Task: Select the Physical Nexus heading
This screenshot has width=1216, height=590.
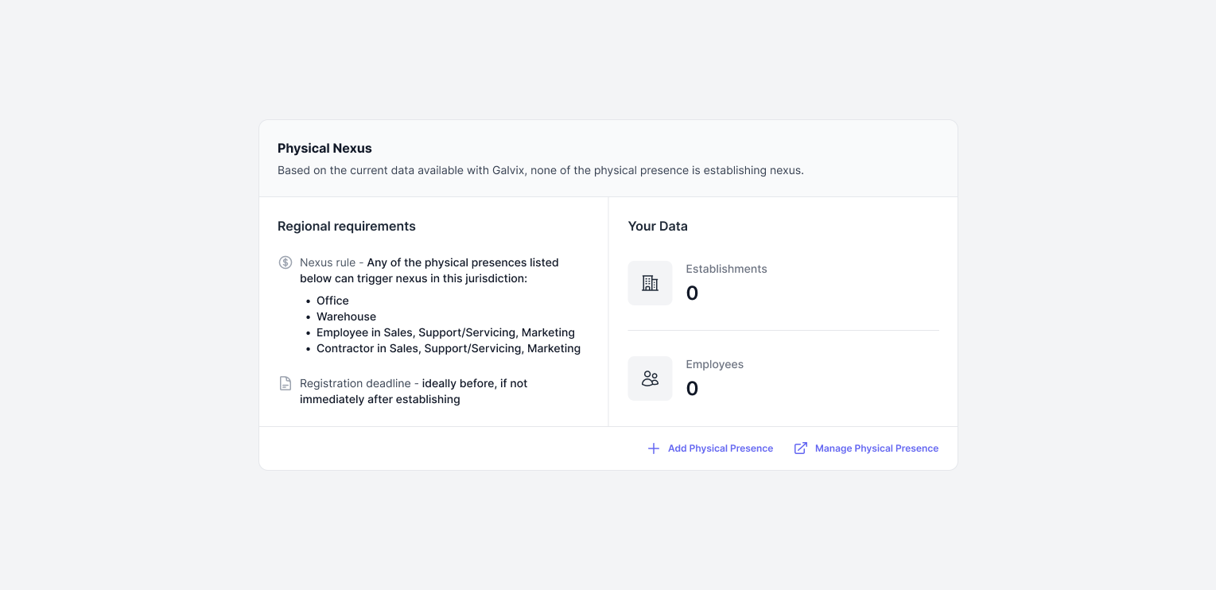Action: click(x=324, y=148)
